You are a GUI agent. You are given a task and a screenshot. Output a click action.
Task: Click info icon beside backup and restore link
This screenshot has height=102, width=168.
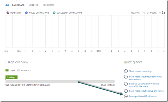(126, 91)
